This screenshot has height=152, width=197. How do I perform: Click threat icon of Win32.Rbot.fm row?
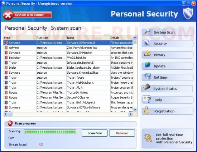[x=6, y=58]
